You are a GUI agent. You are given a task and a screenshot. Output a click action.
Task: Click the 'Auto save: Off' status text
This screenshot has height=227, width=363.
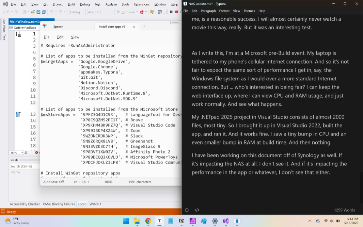point(53,182)
